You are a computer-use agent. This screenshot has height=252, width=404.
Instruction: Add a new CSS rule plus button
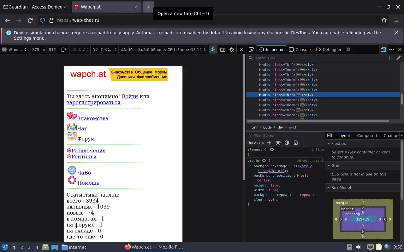[269, 143]
